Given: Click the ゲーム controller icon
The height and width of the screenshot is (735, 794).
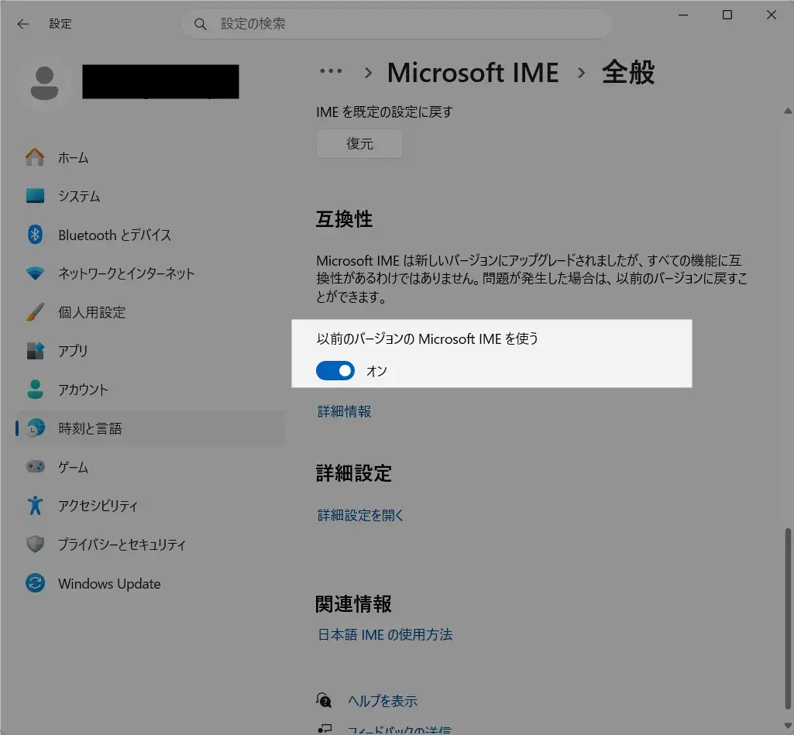Looking at the screenshot, I should 35,466.
